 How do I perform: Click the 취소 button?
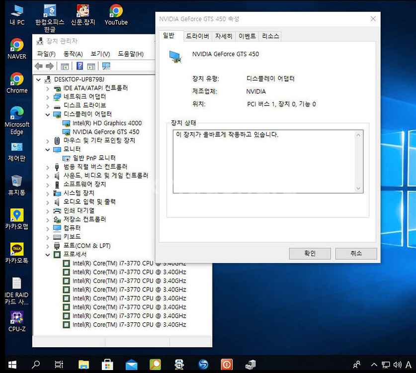(x=356, y=254)
